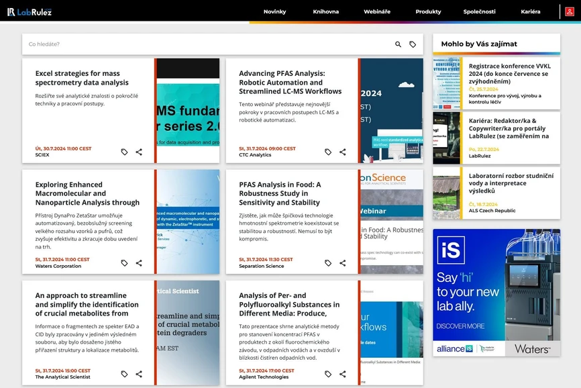Click the CTC Analytics 2024 webinar thumbnail
This screenshot has width=581, height=388.
point(392,111)
